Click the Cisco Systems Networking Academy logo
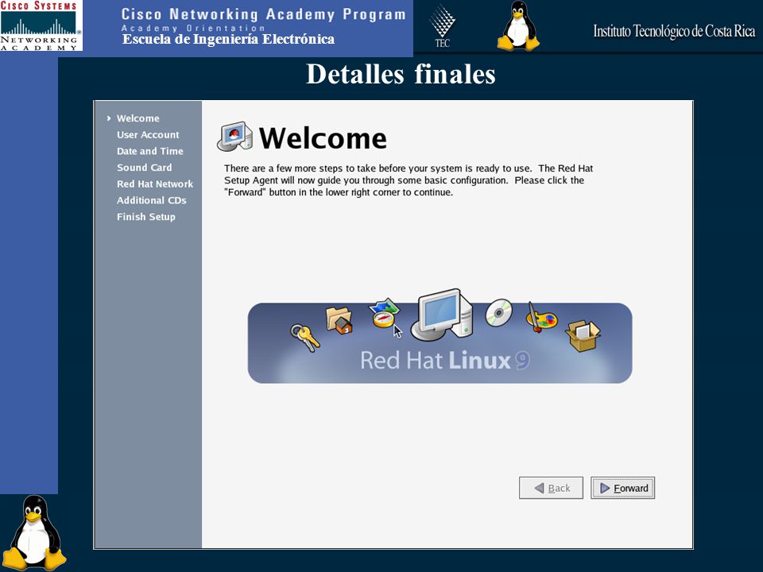The height and width of the screenshot is (572, 763). pyautogui.click(x=41, y=25)
